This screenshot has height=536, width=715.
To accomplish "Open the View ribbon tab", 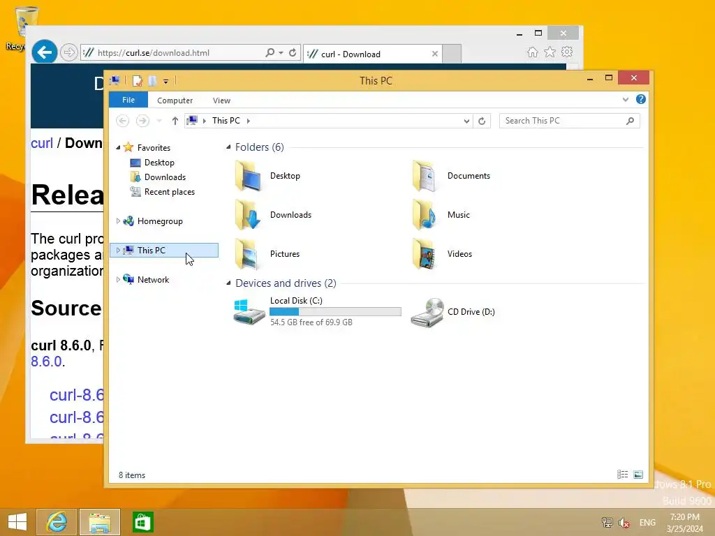I will 221,100.
